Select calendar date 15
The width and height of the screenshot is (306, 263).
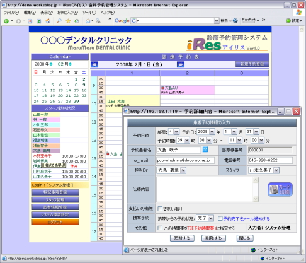(76, 90)
